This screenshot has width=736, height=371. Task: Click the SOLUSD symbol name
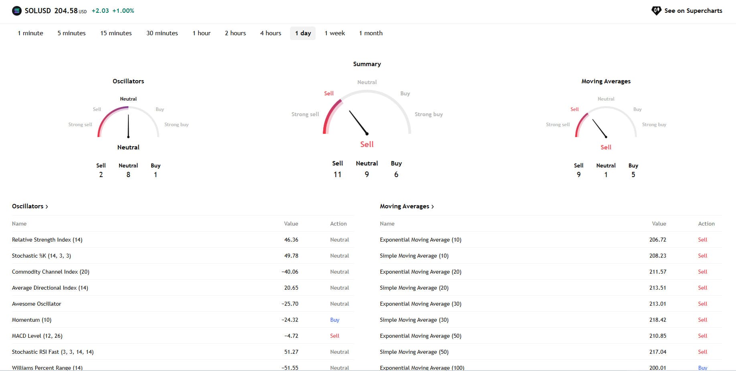(x=38, y=11)
